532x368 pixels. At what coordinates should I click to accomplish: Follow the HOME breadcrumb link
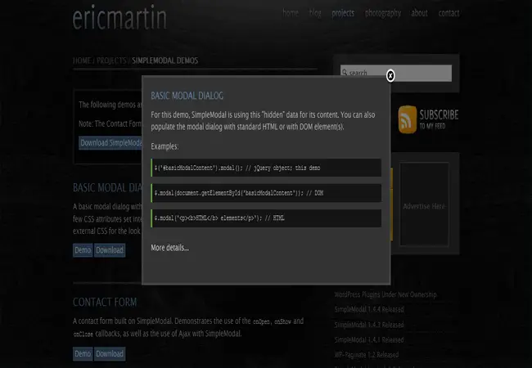click(82, 61)
